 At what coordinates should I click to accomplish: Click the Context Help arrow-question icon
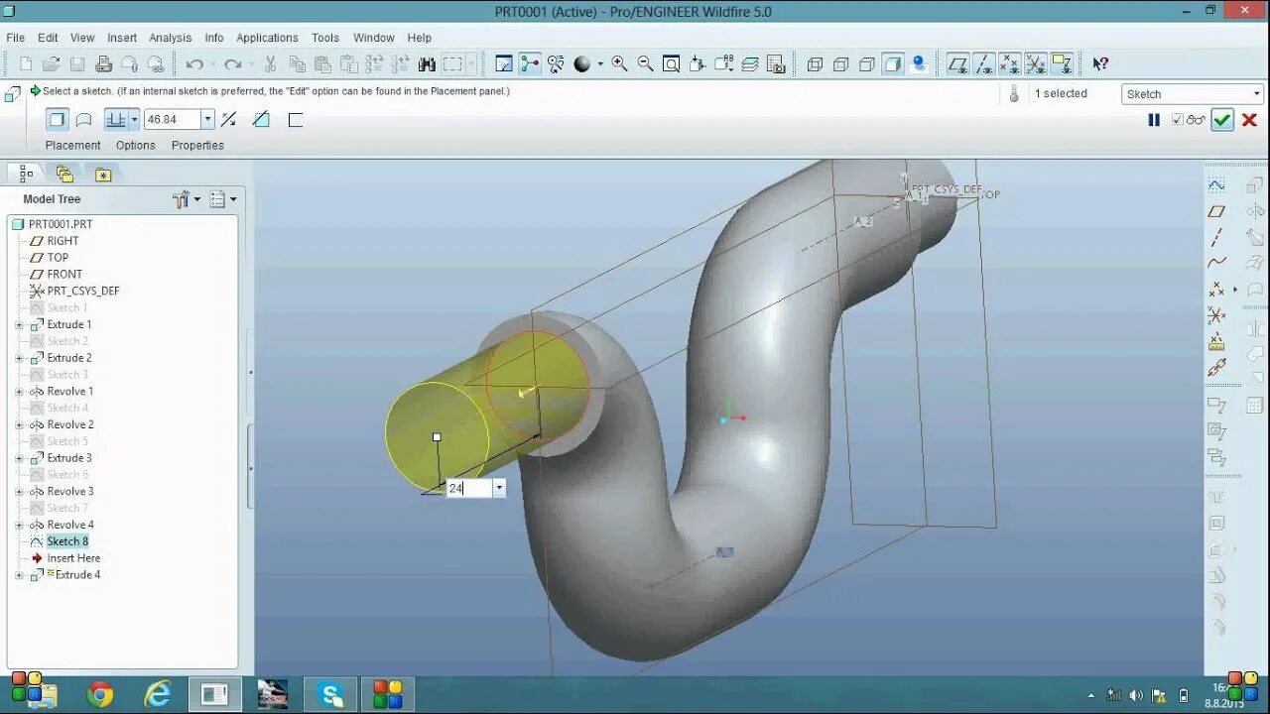tap(1100, 63)
